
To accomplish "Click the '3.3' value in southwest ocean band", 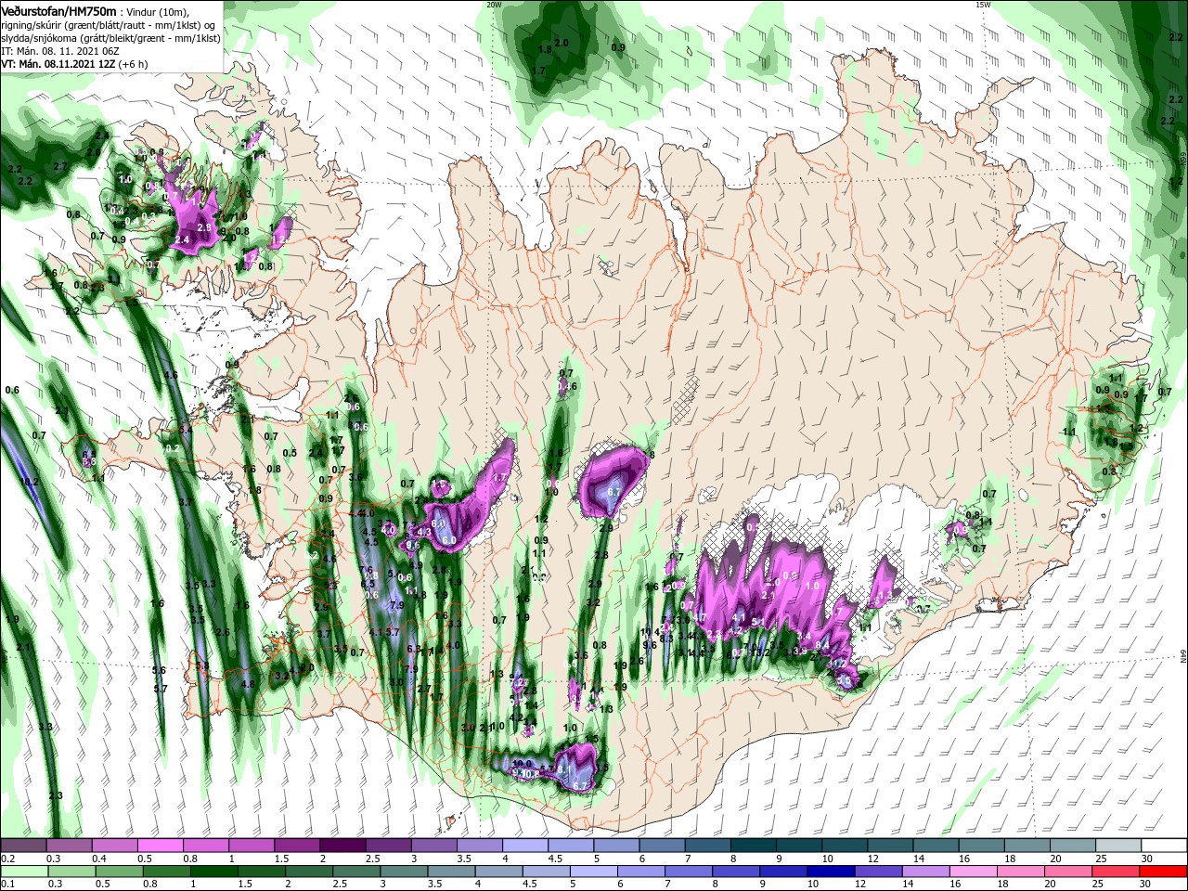I will tap(45, 727).
